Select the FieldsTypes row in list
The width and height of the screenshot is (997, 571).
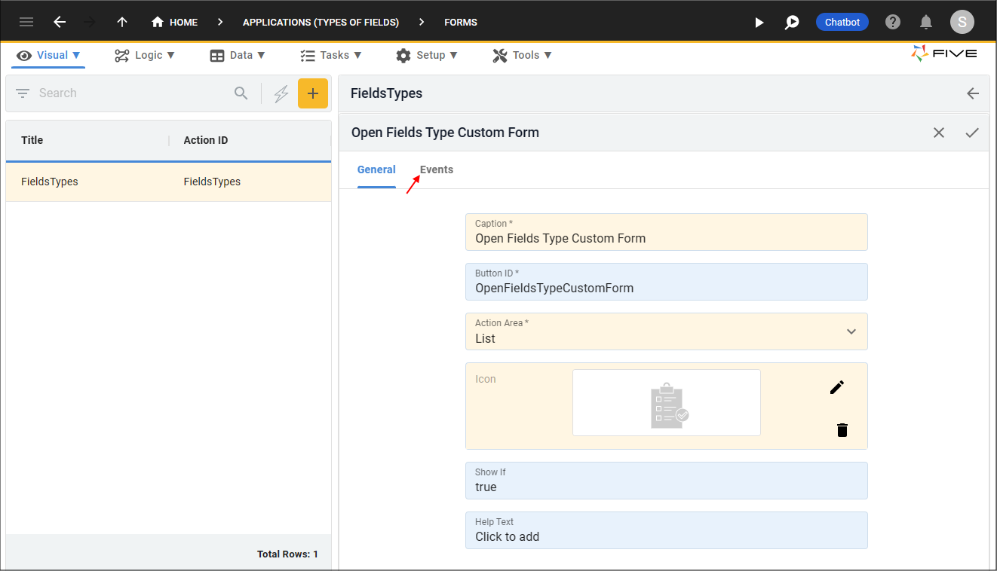[x=168, y=182]
